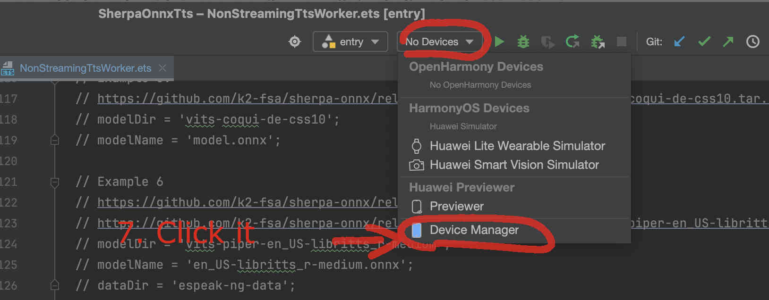Toggle the fold marker at line 126

point(55,285)
